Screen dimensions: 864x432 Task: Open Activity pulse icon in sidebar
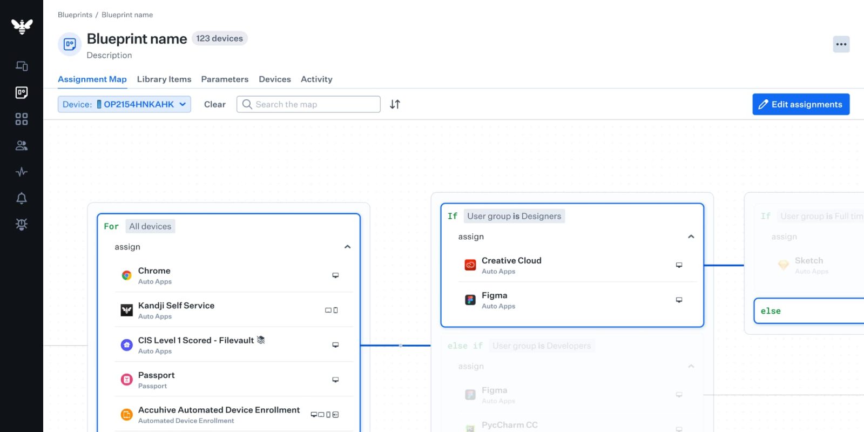pos(22,172)
